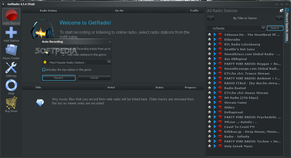Click the Softpedia search input field
Viewport: 291px width, 158px height.
[234, 28]
